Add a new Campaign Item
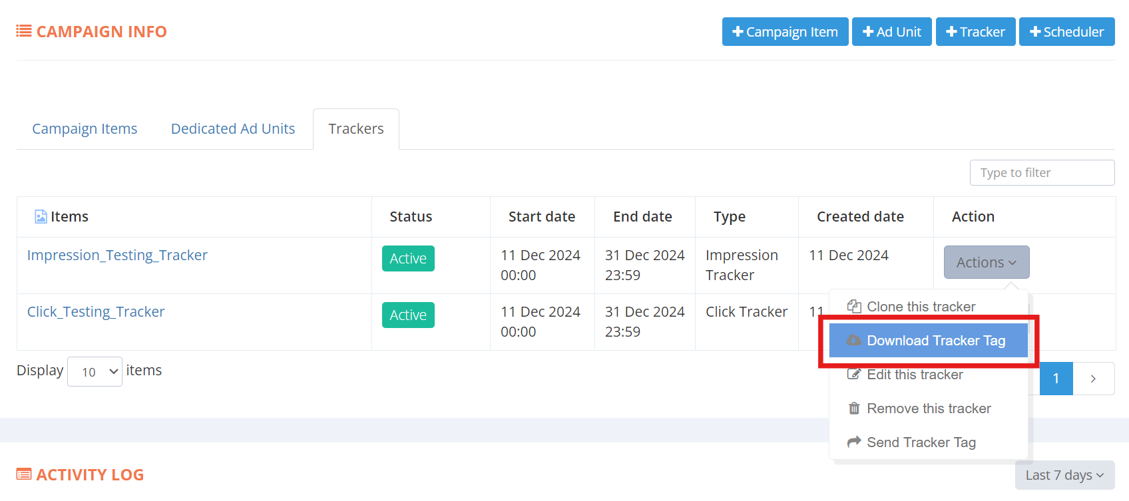The width and height of the screenshot is (1129, 501). pos(785,32)
